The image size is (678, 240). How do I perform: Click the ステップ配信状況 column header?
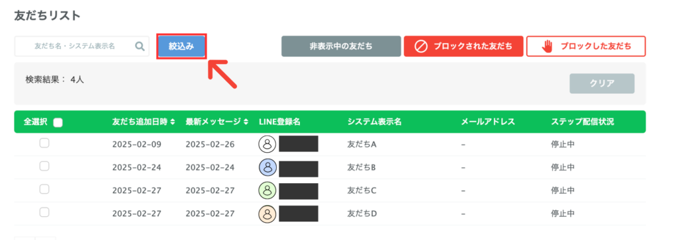click(x=583, y=122)
